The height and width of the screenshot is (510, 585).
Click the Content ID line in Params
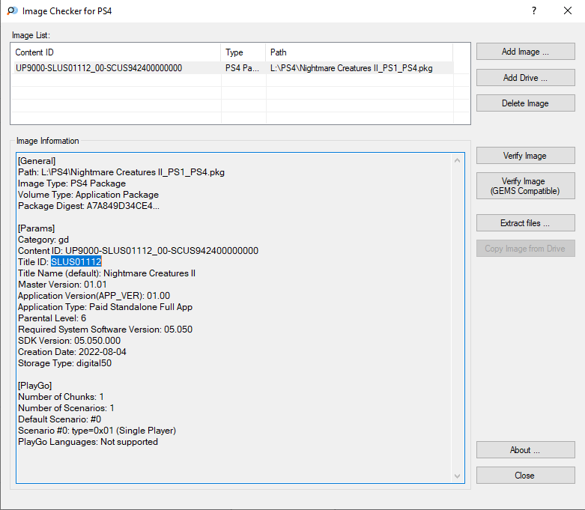click(x=138, y=251)
